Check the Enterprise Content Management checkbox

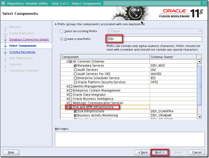pyautogui.click(x=71, y=91)
